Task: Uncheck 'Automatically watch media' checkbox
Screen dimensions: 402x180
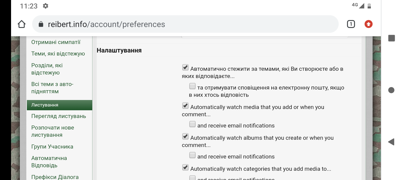Action: click(185, 105)
